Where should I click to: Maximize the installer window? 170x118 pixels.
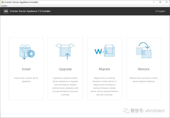(160, 2)
